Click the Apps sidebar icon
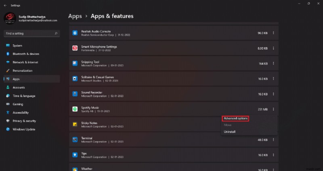This screenshot has height=171, width=323. point(8,79)
